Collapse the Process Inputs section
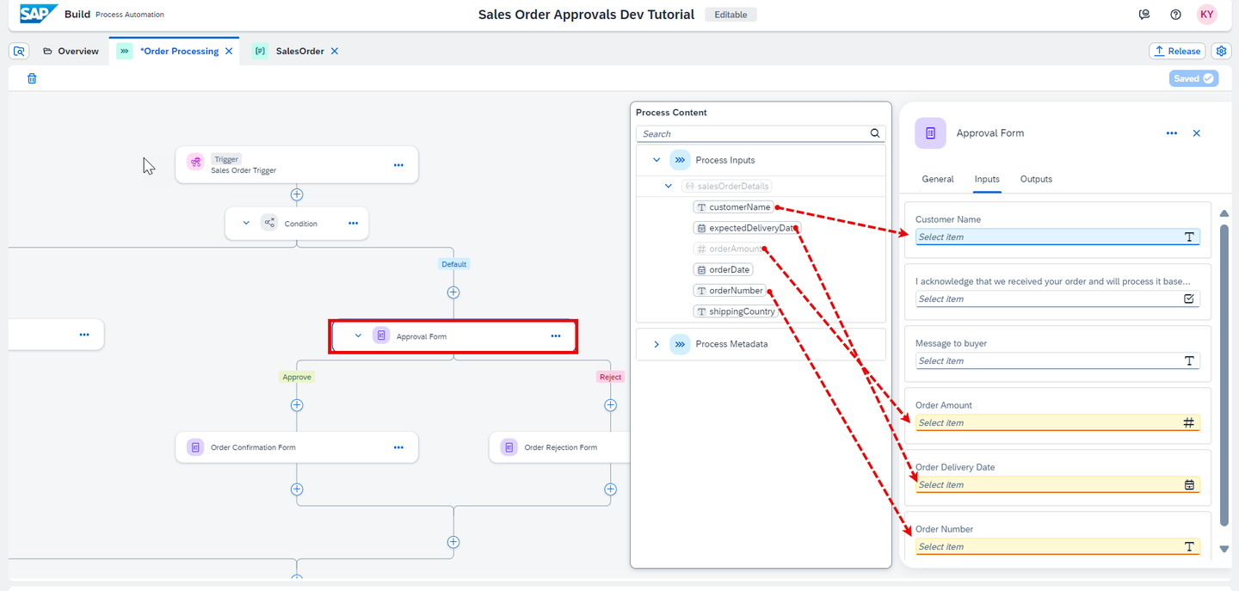This screenshot has width=1239, height=591. pyautogui.click(x=656, y=160)
